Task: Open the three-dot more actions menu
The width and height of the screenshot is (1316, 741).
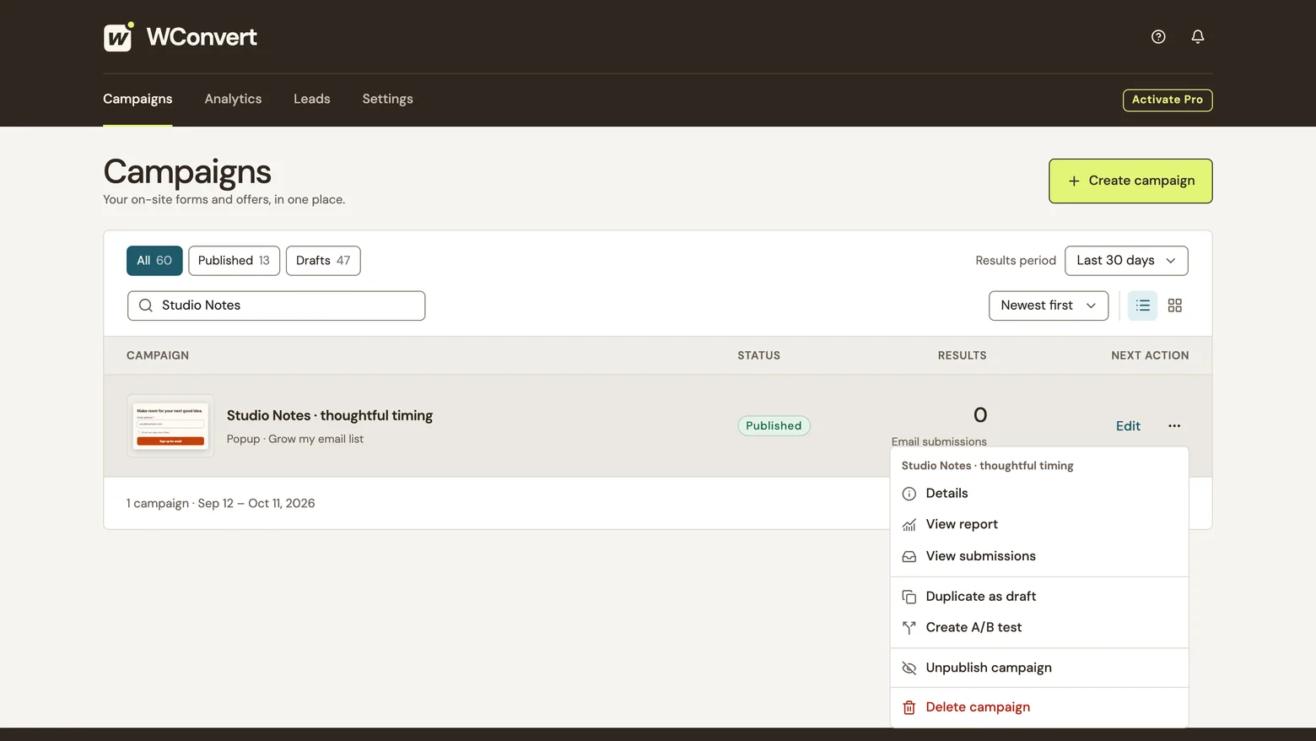Action: (x=1174, y=426)
